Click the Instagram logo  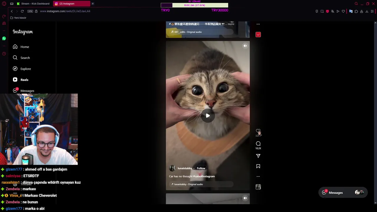[23, 32]
